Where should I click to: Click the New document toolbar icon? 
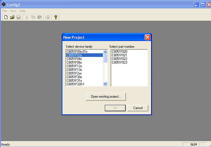(x=6, y=17)
